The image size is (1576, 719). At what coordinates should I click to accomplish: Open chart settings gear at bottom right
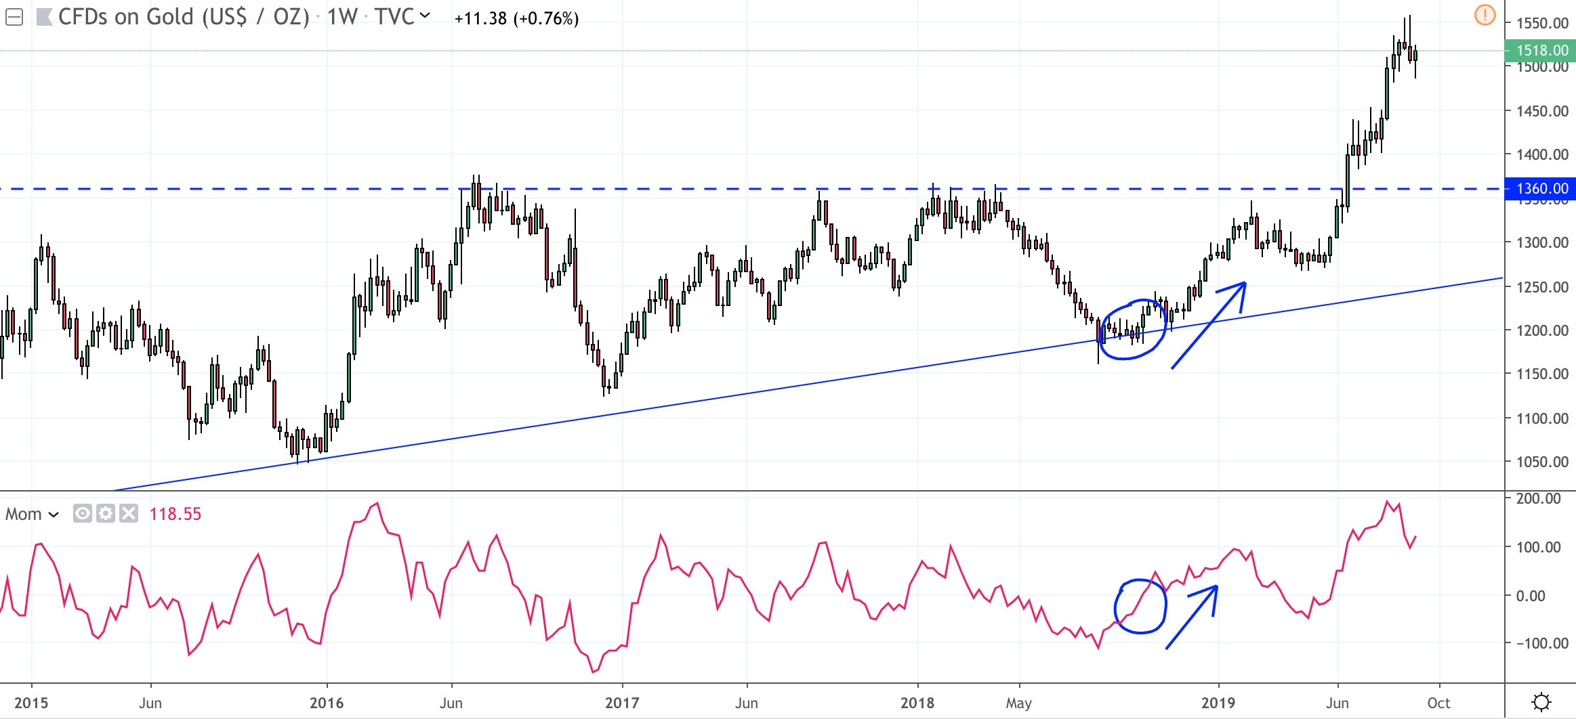coord(1541,702)
